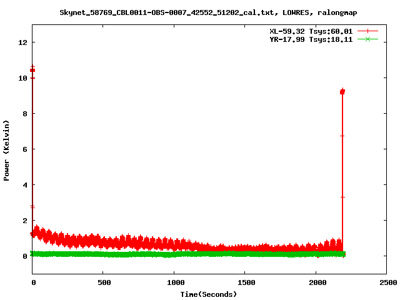This screenshot has width=400, height=300.
Task: Click the x-axis tick label 500
Action: [x=104, y=282]
